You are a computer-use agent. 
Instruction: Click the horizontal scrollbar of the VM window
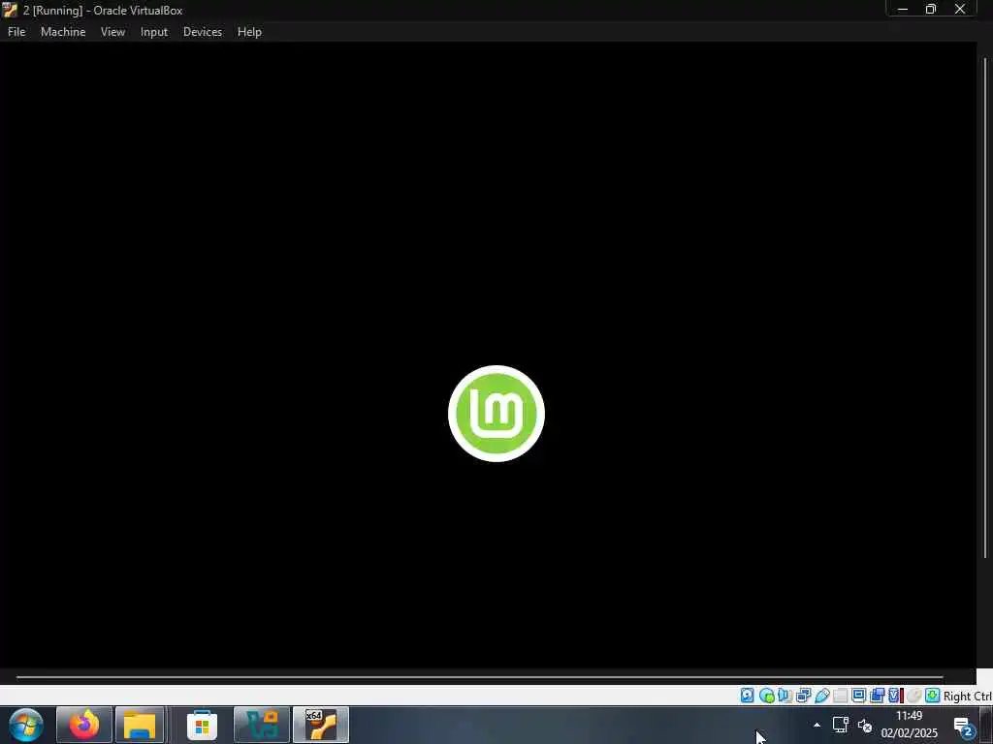[479, 677]
